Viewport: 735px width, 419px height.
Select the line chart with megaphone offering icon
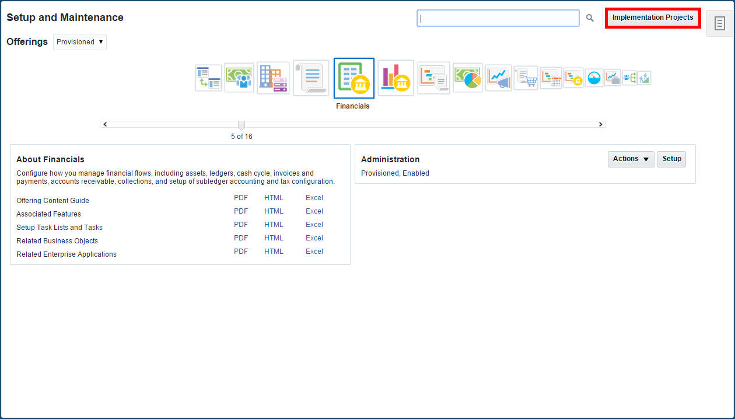coord(498,78)
